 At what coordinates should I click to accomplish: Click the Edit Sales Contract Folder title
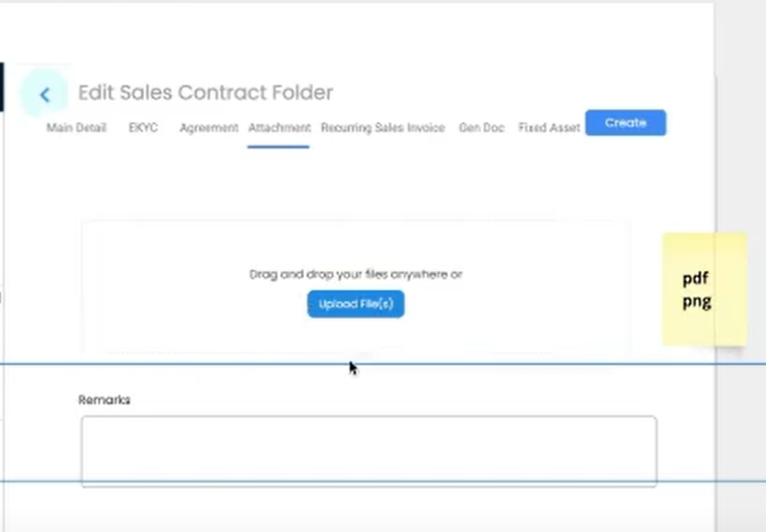pos(205,93)
